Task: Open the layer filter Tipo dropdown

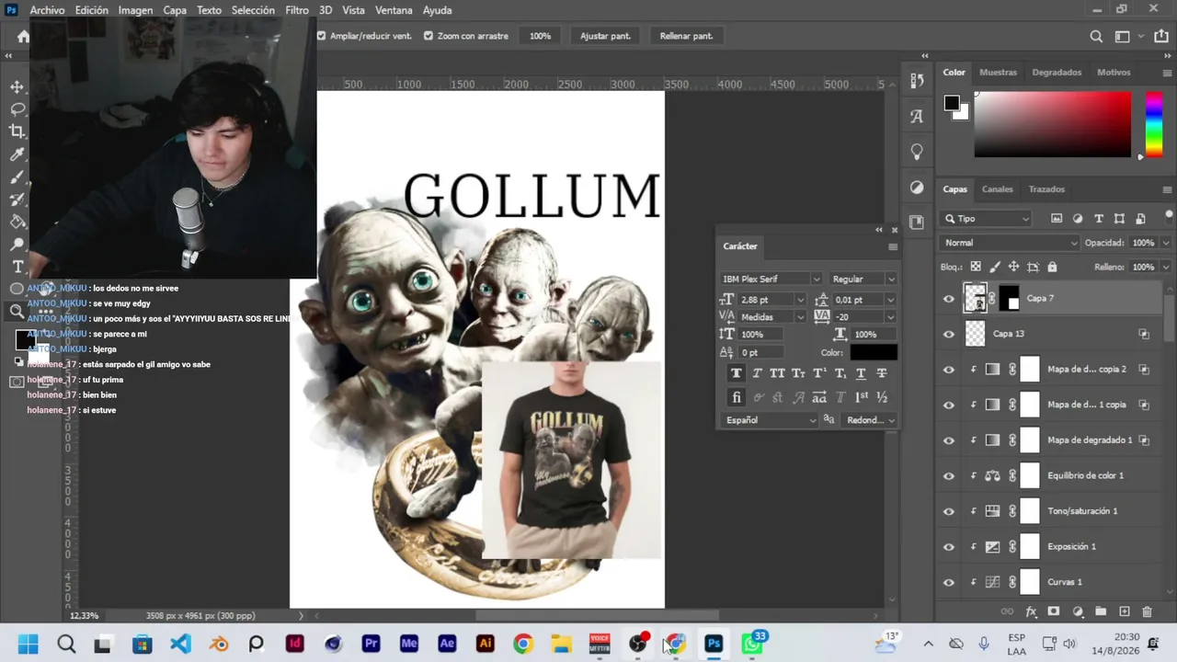Action: click(987, 219)
